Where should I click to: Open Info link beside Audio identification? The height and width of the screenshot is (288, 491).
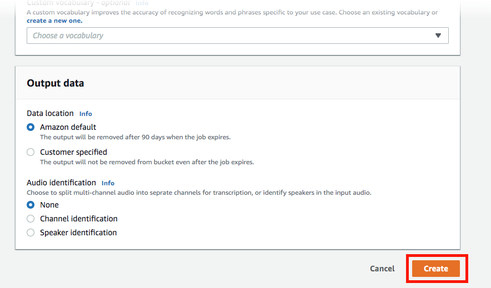tap(108, 183)
